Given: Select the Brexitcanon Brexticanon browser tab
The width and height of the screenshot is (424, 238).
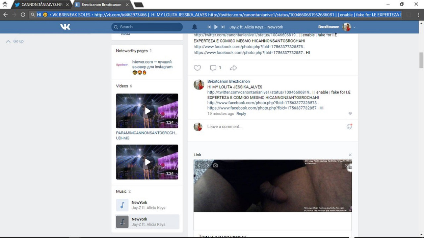Looking at the screenshot, I should (101, 5).
